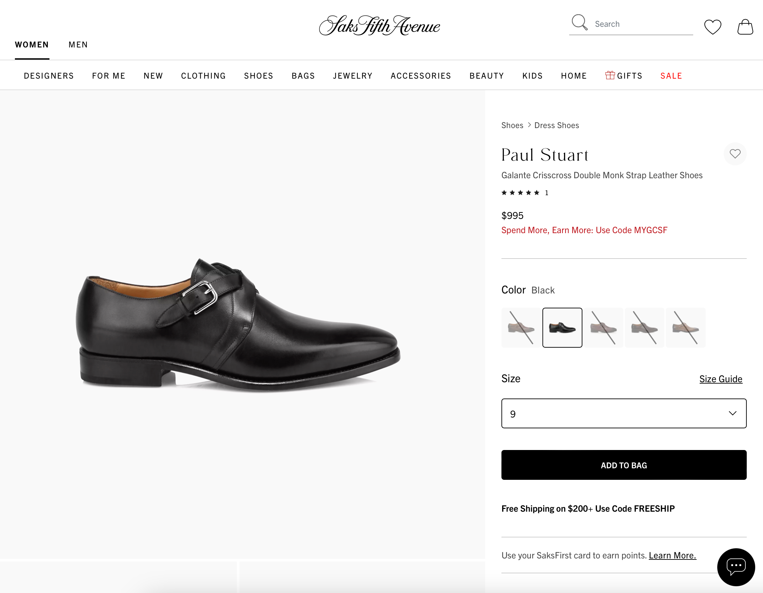Select the first crossed-out tan color option
This screenshot has height=593, width=763.
click(x=520, y=327)
